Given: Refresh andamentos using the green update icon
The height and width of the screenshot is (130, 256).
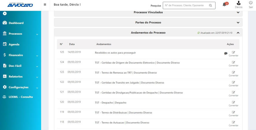Looking at the screenshot, I should [199, 33].
